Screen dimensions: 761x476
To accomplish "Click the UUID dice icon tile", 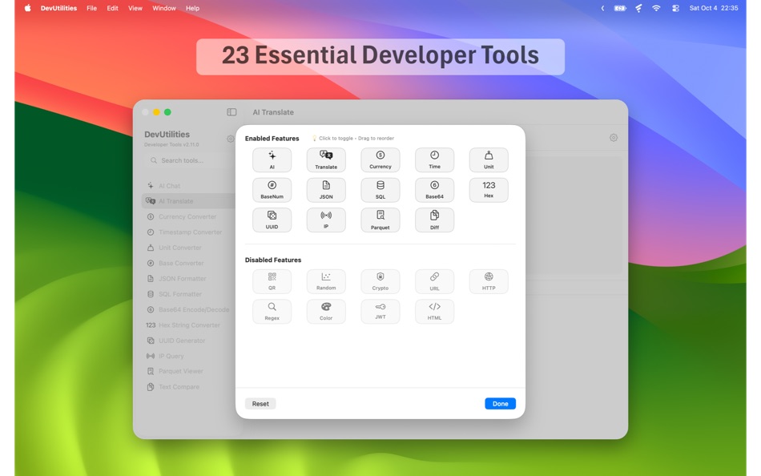I will tap(272, 220).
